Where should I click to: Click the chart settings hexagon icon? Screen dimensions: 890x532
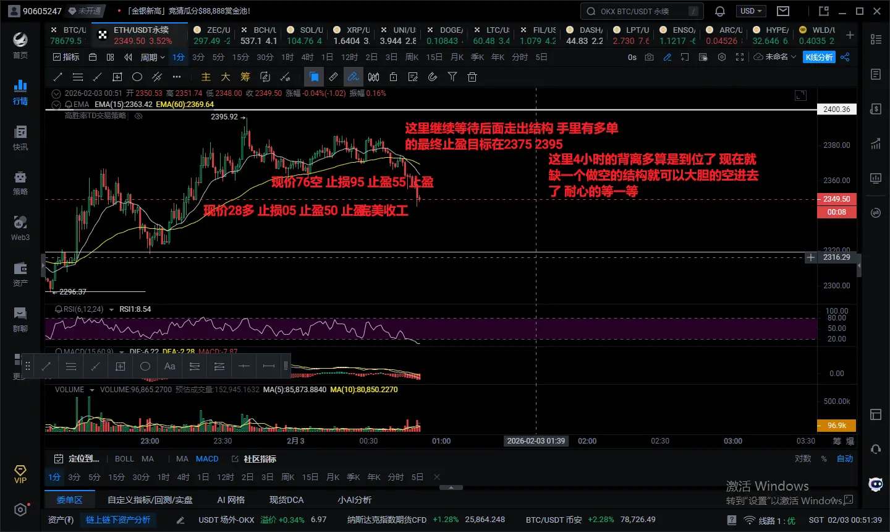click(721, 57)
